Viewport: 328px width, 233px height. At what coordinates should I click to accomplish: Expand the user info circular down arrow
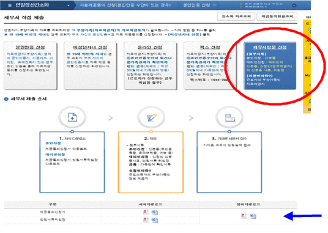coord(294,6)
